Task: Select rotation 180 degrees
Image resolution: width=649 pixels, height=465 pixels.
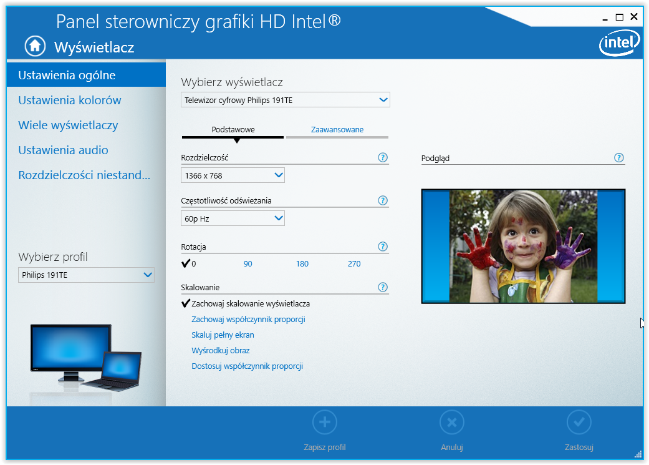Action: [x=302, y=264]
